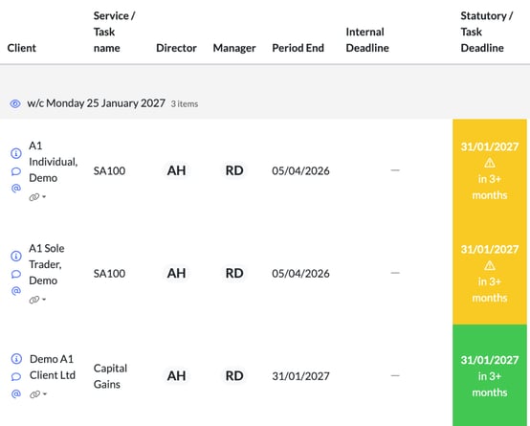Open client Demo A1 Client Ltd
Viewport: 530px width, 426px height.
click(53, 367)
